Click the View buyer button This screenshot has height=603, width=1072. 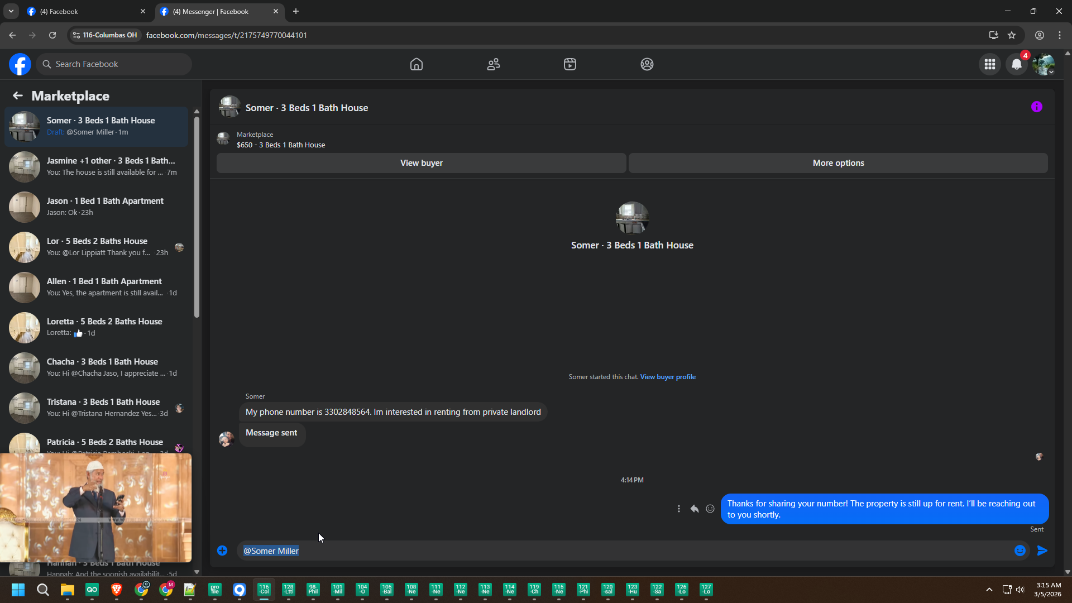(x=422, y=163)
